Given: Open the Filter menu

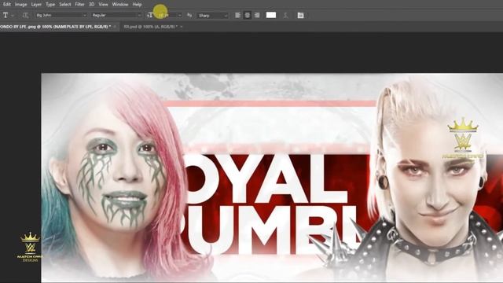Looking at the screenshot, I should click(79, 5).
